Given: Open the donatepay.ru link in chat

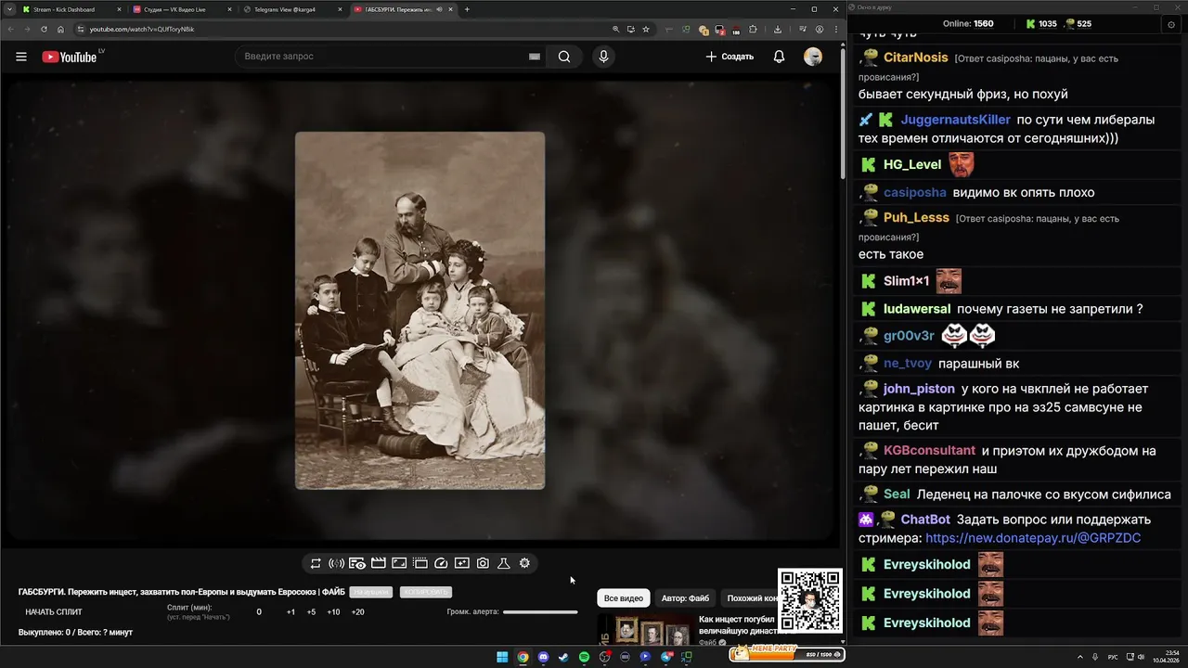Looking at the screenshot, I should tap(1033, 538).
